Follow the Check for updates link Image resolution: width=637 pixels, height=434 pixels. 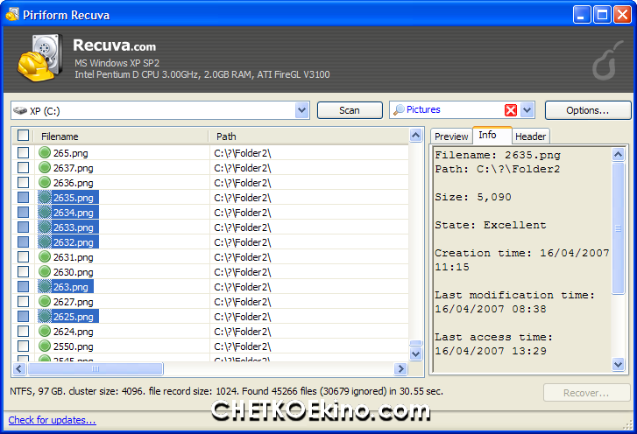click(x=52, y=420)
